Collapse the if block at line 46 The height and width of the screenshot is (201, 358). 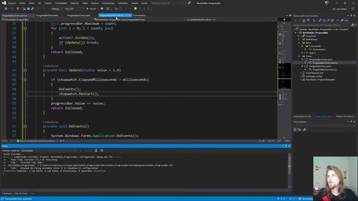(25, 80)
